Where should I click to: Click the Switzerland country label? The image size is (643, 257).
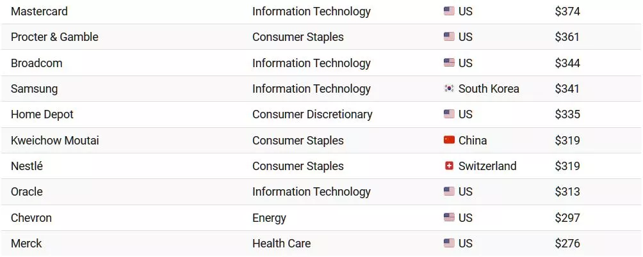tap(487, 166)
